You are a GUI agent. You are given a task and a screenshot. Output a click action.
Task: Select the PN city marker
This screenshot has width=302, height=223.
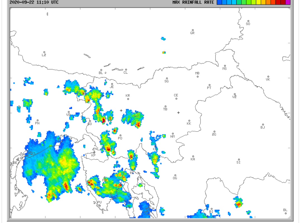click(x=37, y=120)
